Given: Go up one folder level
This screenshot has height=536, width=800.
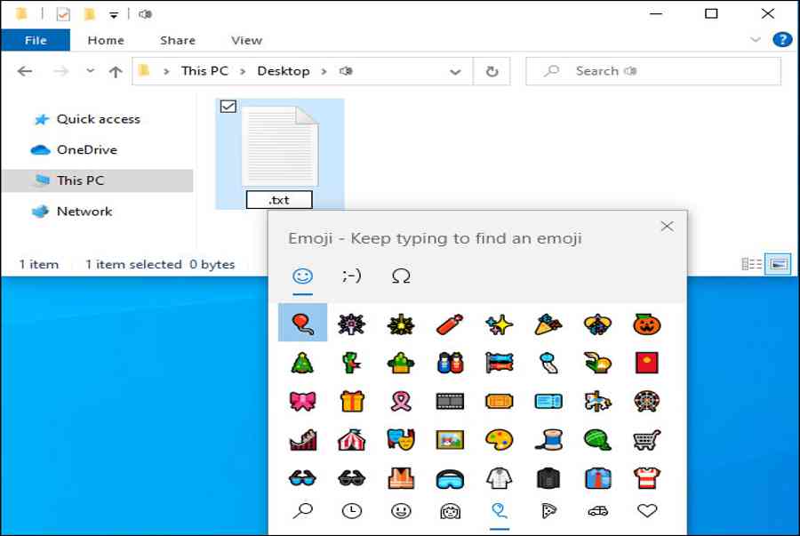Looking at the screenshot, I should [x=116, y=72].
